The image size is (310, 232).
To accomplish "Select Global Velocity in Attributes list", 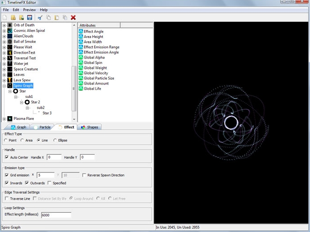I will tap(96, 73).
